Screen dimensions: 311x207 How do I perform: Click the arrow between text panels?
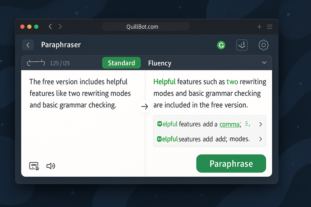pyautogui.click(x=145, y=106)
